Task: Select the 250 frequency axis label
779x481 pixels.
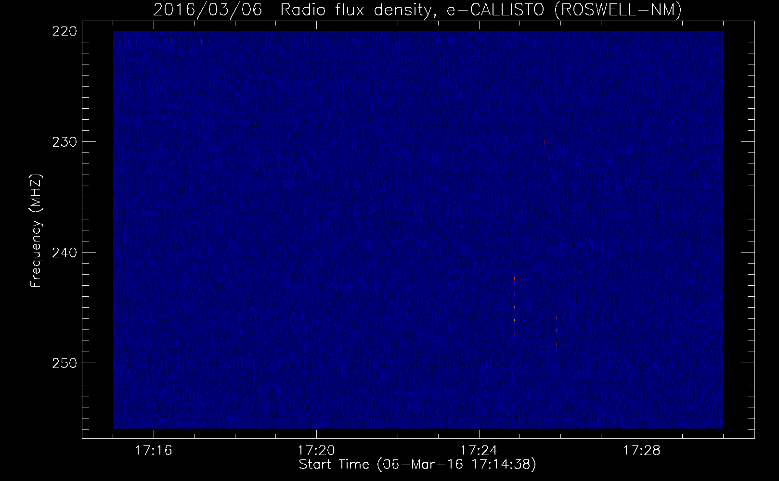Action: point(64,363)
